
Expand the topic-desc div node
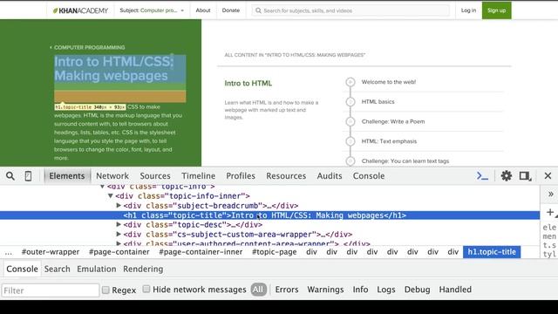(x=119, y=225)
